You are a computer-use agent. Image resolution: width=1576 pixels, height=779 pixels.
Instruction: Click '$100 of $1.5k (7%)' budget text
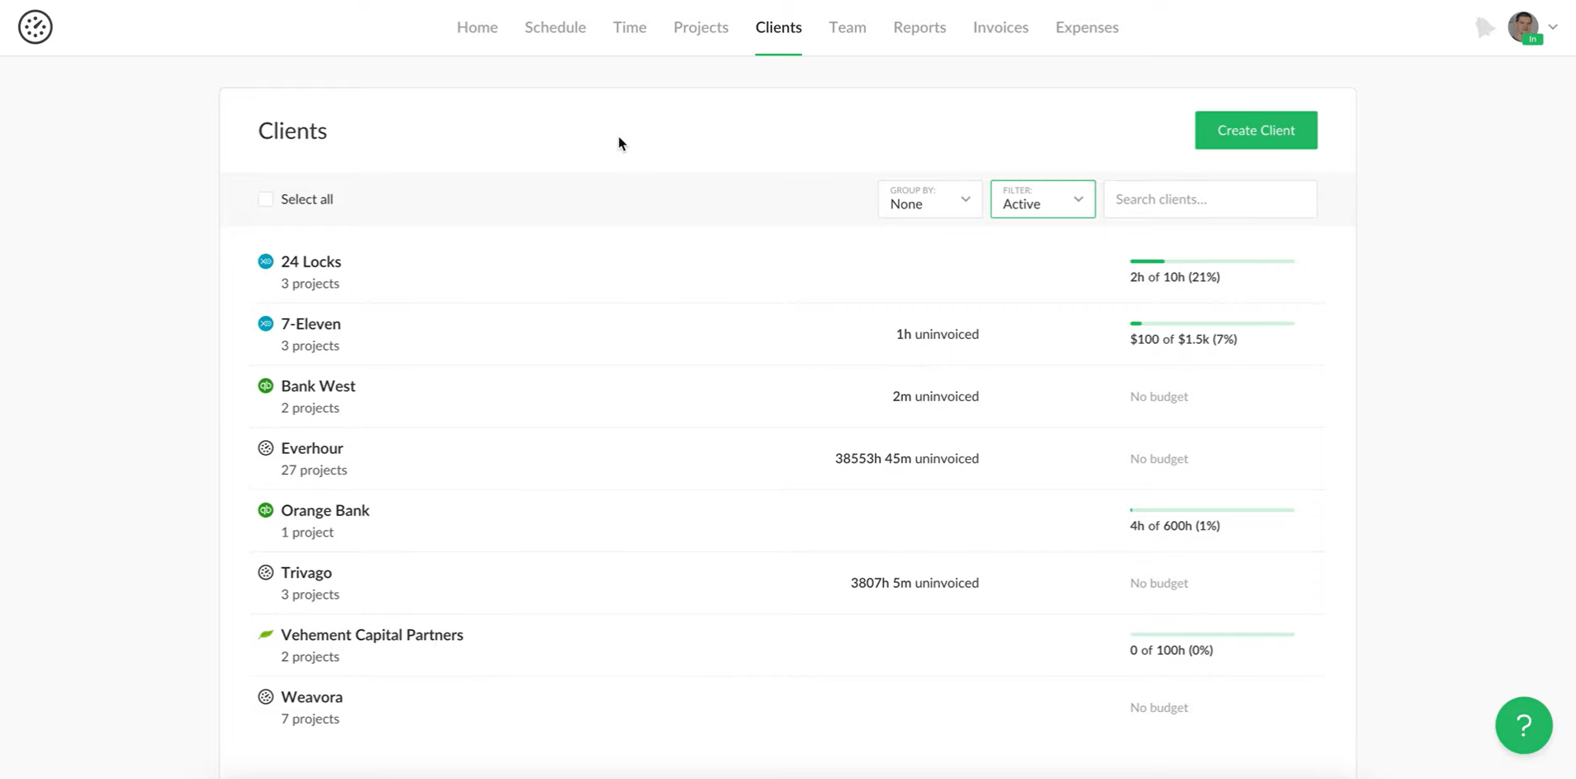tap(1184, 339)
